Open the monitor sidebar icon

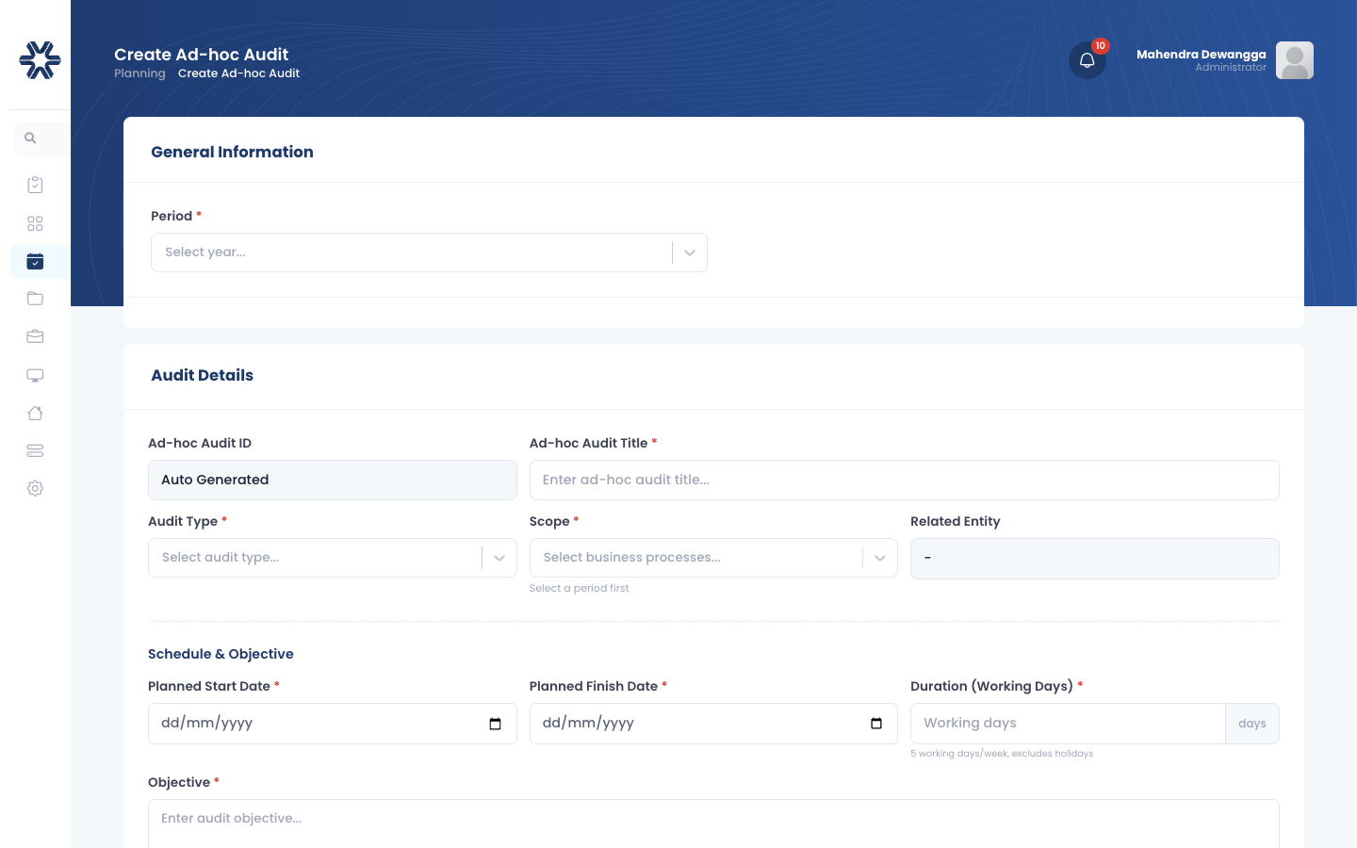35,375
